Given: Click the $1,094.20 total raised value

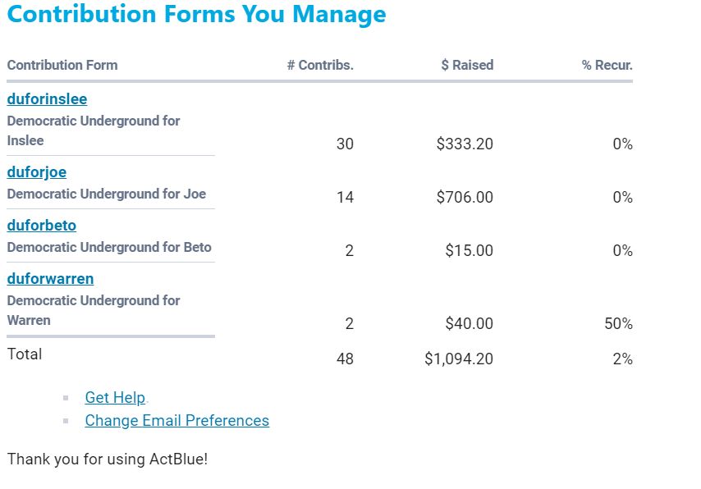Looking at the screenshot, I should point(459,359).
